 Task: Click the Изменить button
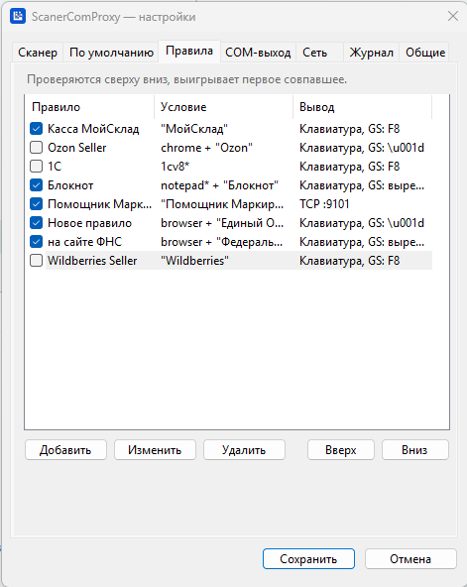(155, 449)
